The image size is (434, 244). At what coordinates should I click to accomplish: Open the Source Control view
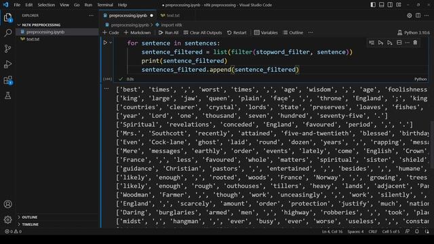[7, 49]
